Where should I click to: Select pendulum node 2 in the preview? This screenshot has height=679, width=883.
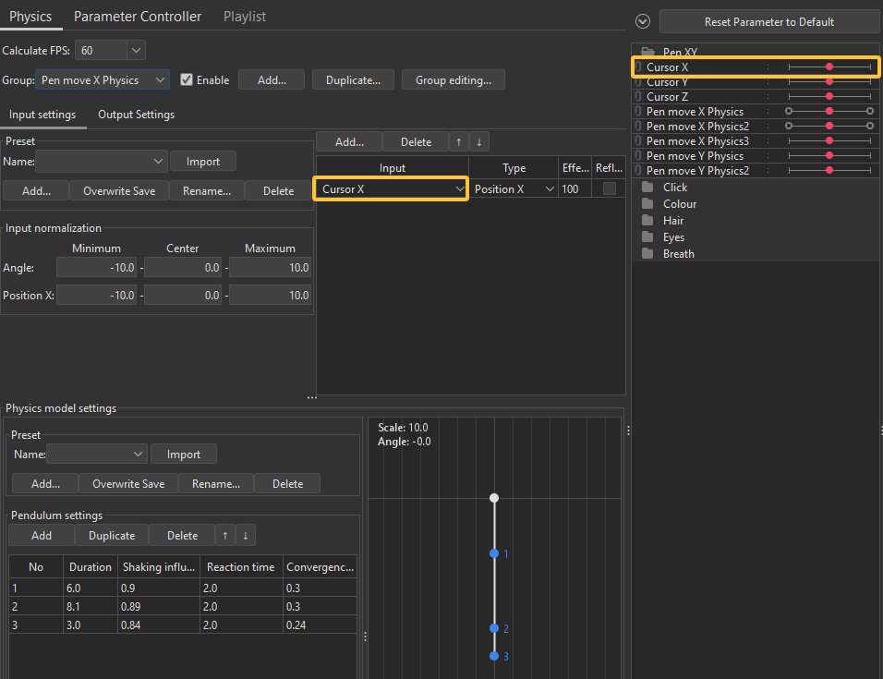tap(494, 628)
